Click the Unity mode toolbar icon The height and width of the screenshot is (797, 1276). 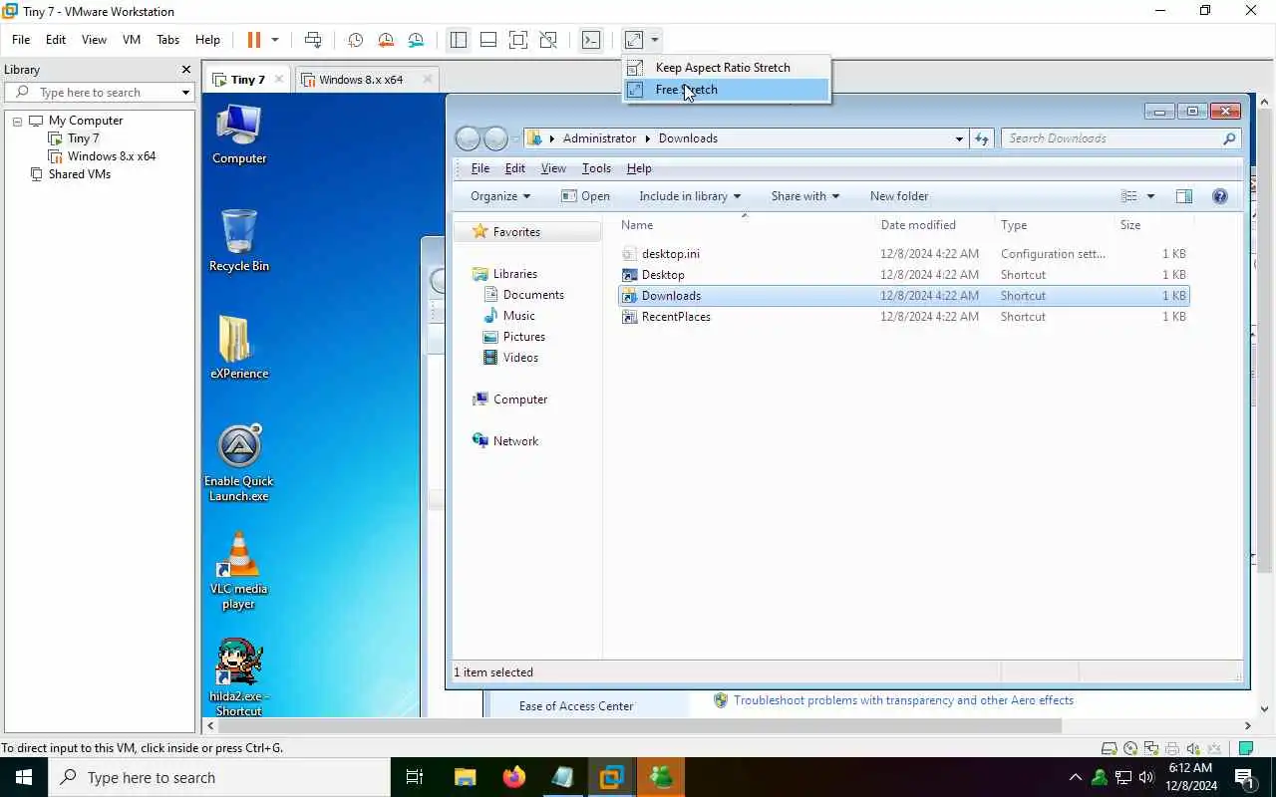tap(548, 40)
